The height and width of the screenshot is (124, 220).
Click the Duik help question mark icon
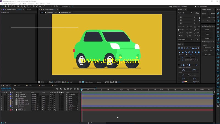(x=198, y=48)
